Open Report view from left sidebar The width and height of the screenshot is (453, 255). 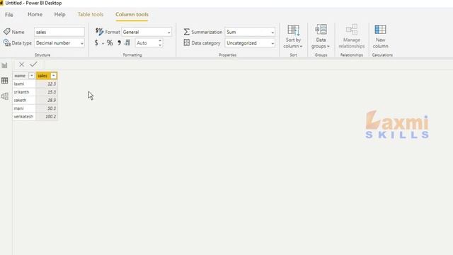coord(5,65)
